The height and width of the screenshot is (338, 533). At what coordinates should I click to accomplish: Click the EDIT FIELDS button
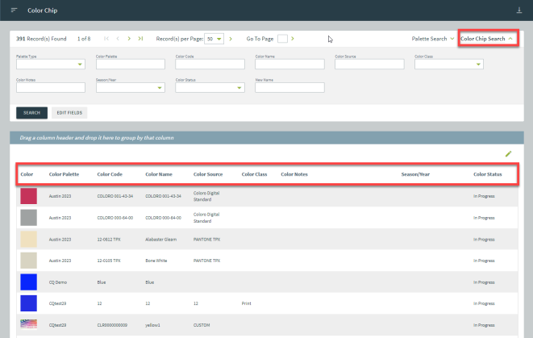click(69, 113)
